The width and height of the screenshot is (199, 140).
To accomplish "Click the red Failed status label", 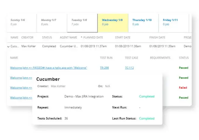I will (x=183, y=87).
